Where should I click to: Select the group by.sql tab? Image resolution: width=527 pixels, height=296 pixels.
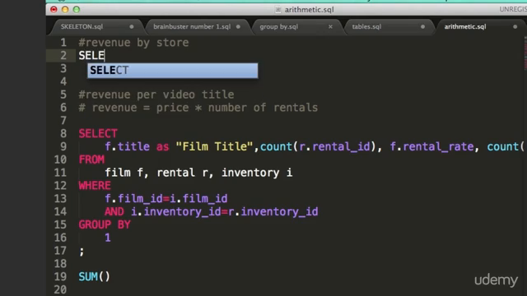[278, 26]
